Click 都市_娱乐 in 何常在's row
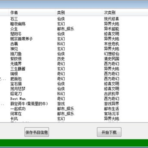This screenshot has height=148, width=148. (x=66, y=113)
